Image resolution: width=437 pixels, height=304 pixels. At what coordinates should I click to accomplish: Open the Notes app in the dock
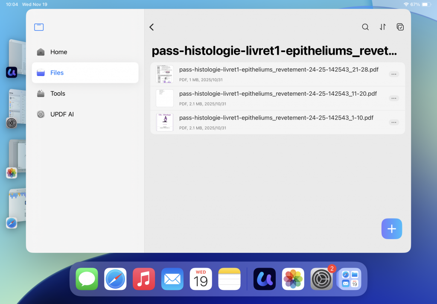point(229,279)
